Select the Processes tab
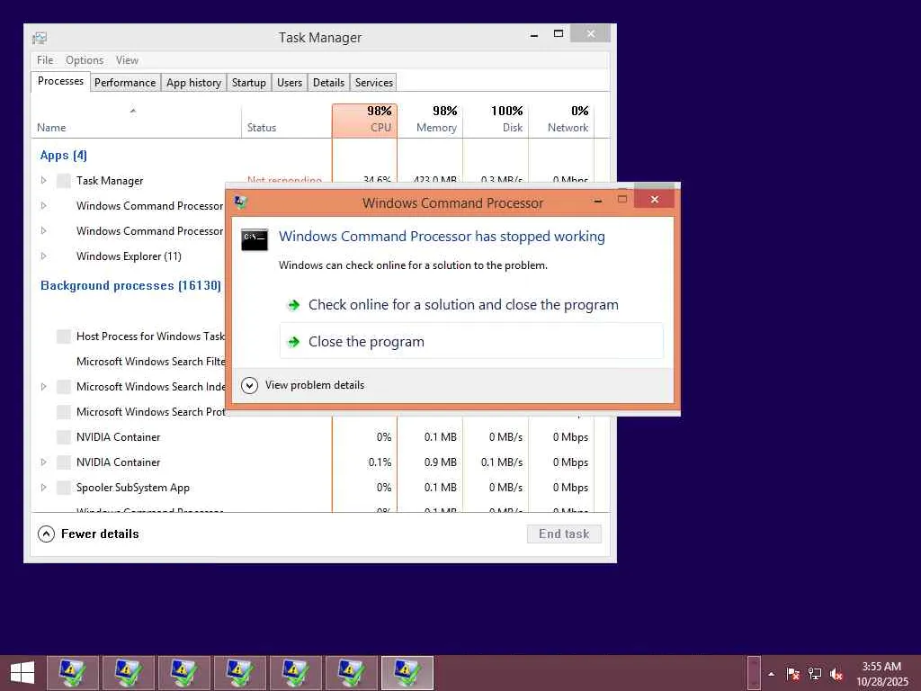The height and width of the screenshot is (691, 921). [x=60, y=81]
